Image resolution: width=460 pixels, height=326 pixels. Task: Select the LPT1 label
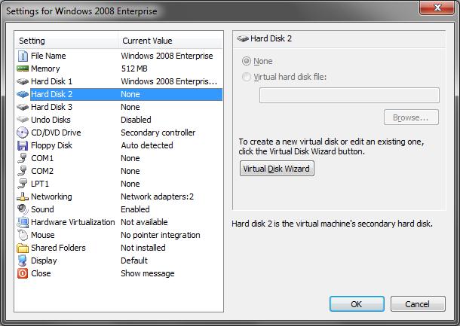(x=40, y=184)
